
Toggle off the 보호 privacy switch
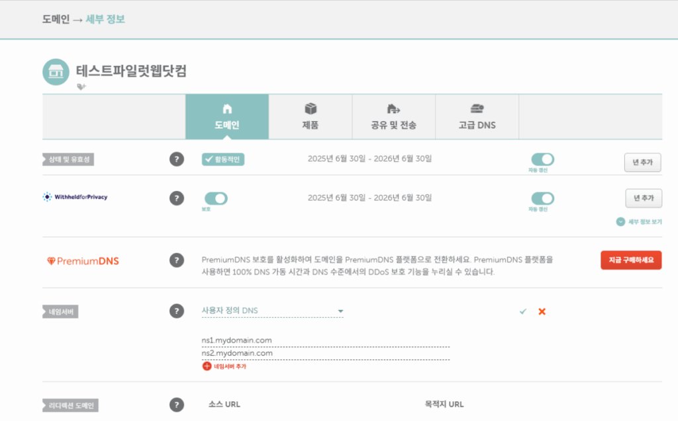click(x=217, y=198)
